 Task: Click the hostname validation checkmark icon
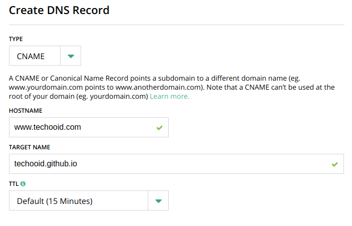(159, 128)
